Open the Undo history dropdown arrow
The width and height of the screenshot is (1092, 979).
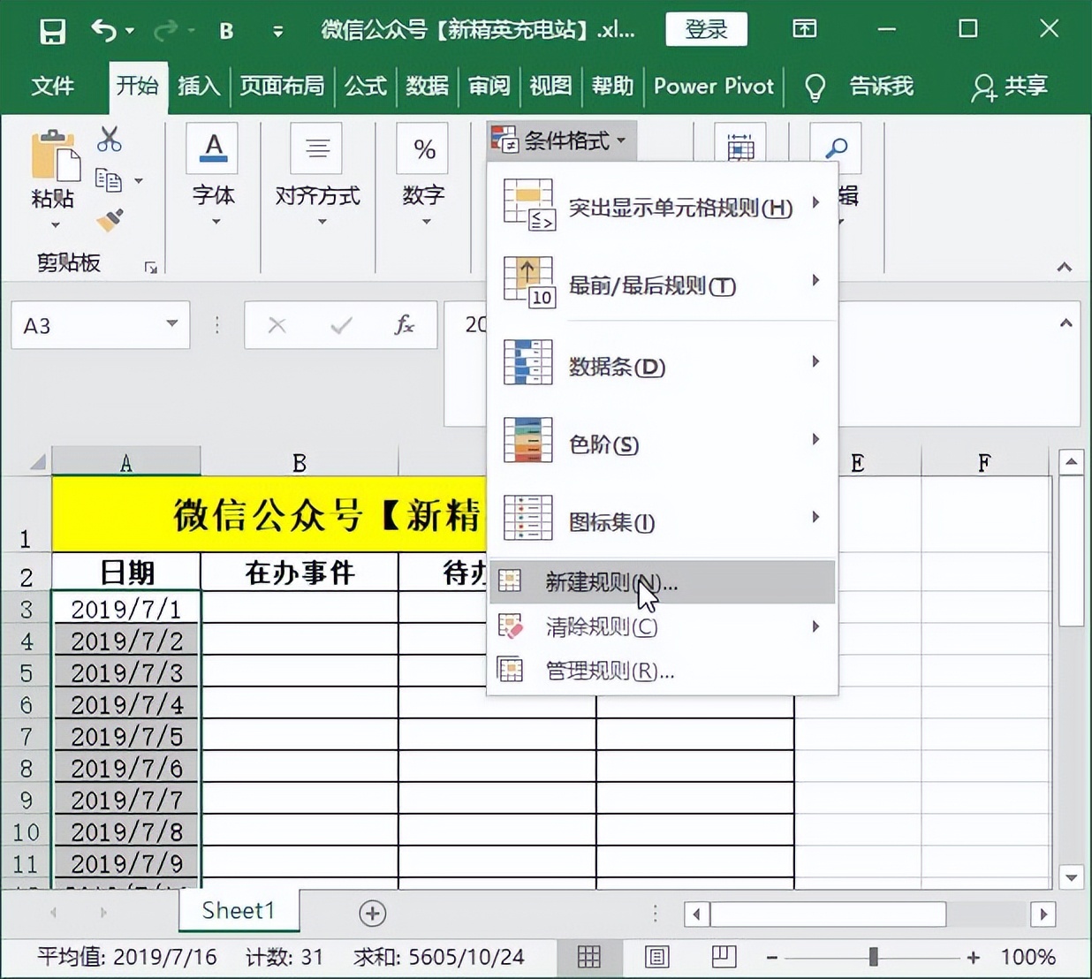130,31
